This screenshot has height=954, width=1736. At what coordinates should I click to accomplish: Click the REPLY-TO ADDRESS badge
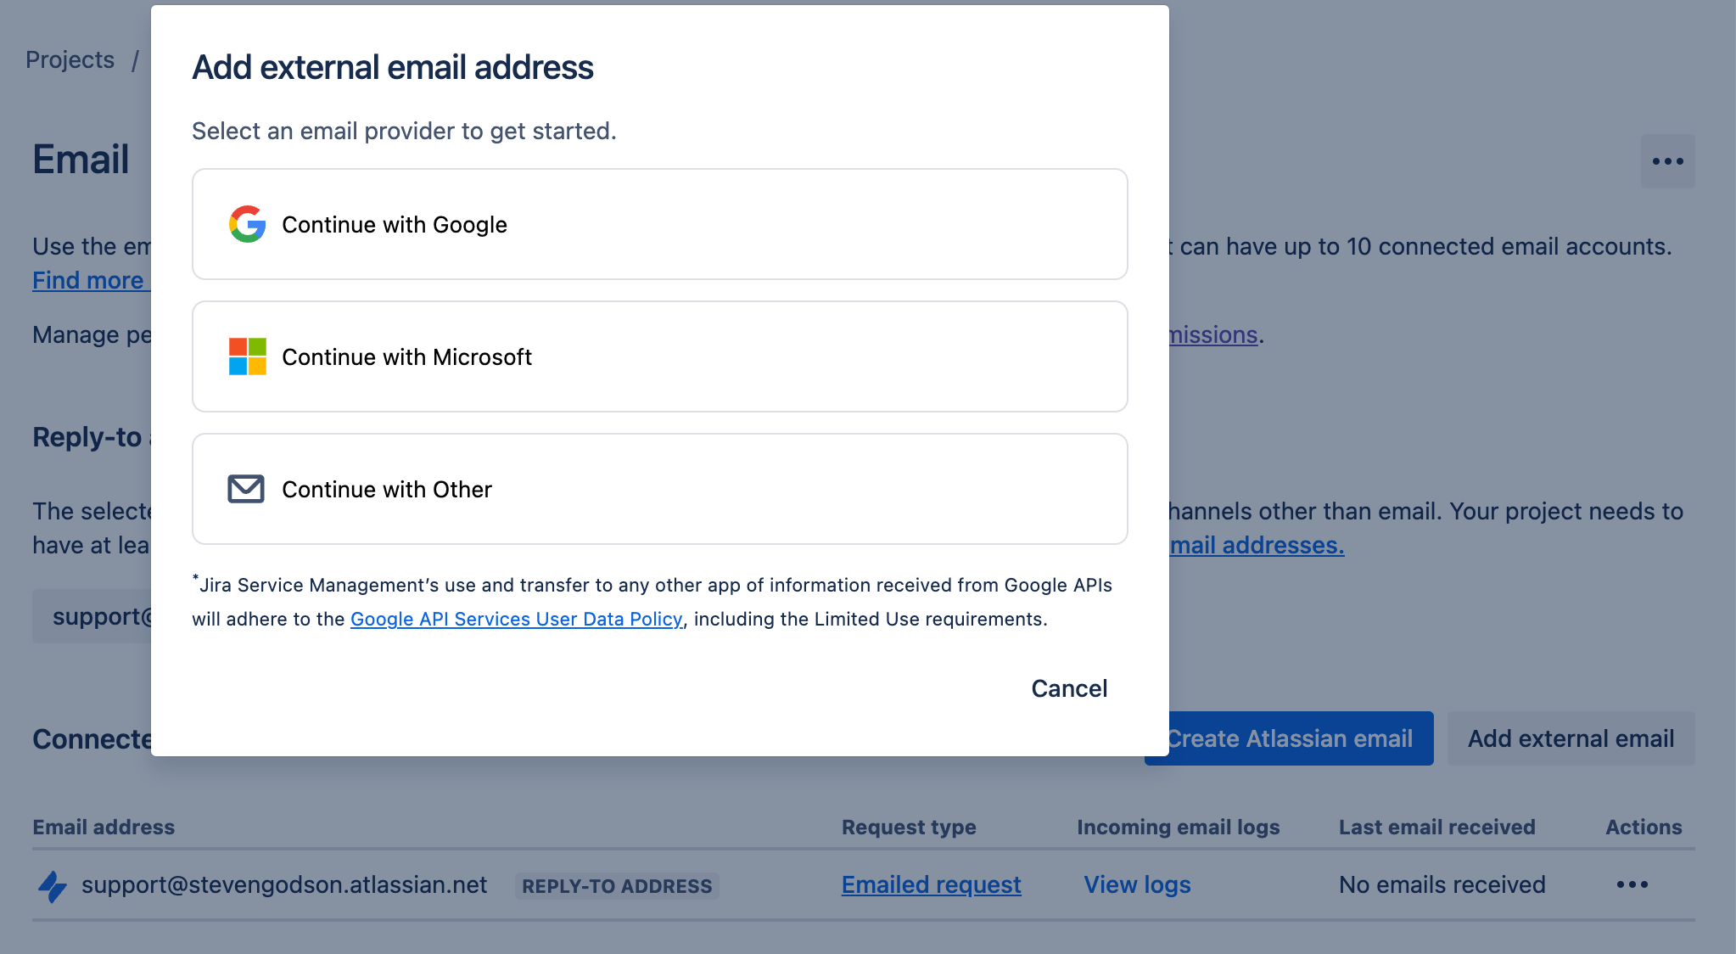point(617,886)
